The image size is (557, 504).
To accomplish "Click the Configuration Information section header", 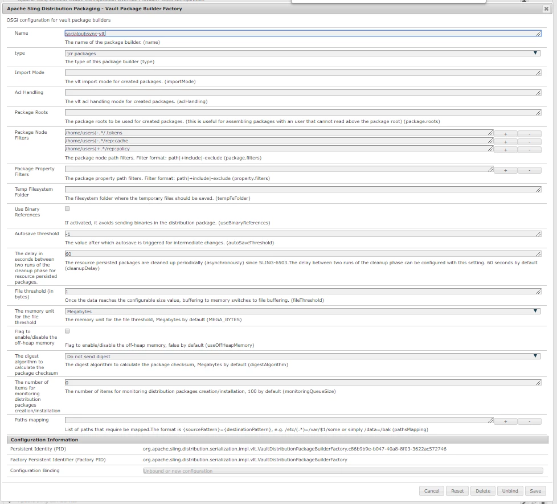I will coord(277,440).
